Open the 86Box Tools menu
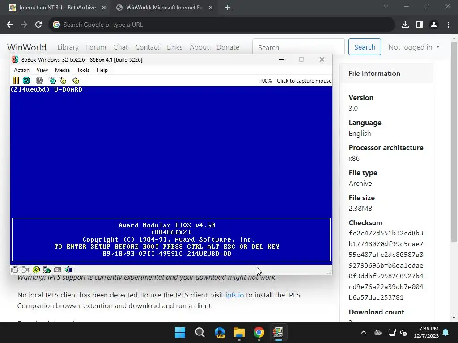This screenshot has height=343, width=458. 83,70
